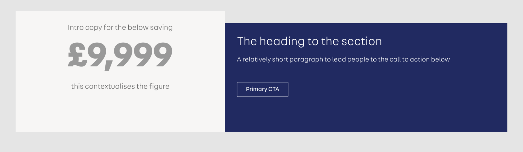
Task: Click the word 'saving' in the intro copy
Action: click(x=164, y=27)
